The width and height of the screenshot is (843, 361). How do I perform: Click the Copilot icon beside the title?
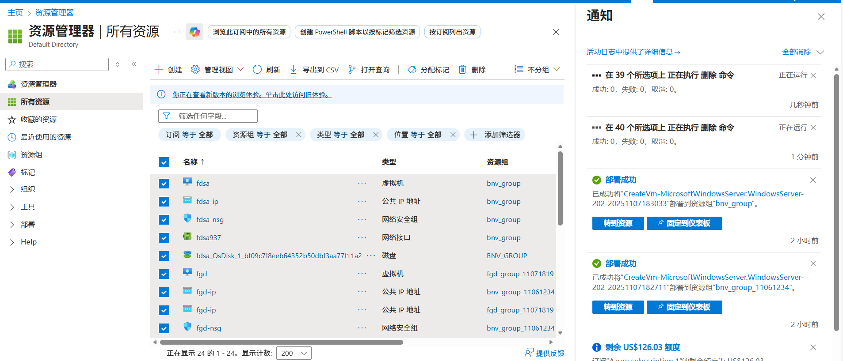click(194, 32)
